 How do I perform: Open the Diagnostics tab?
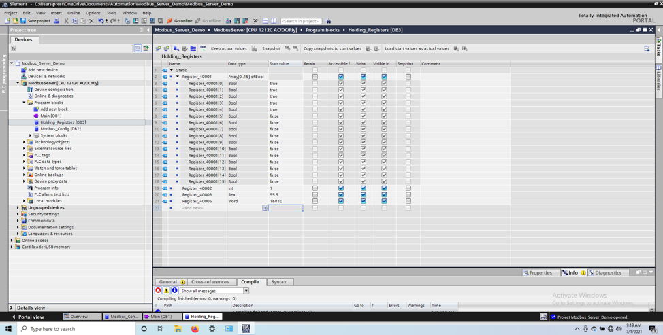(x=609, y=272)
